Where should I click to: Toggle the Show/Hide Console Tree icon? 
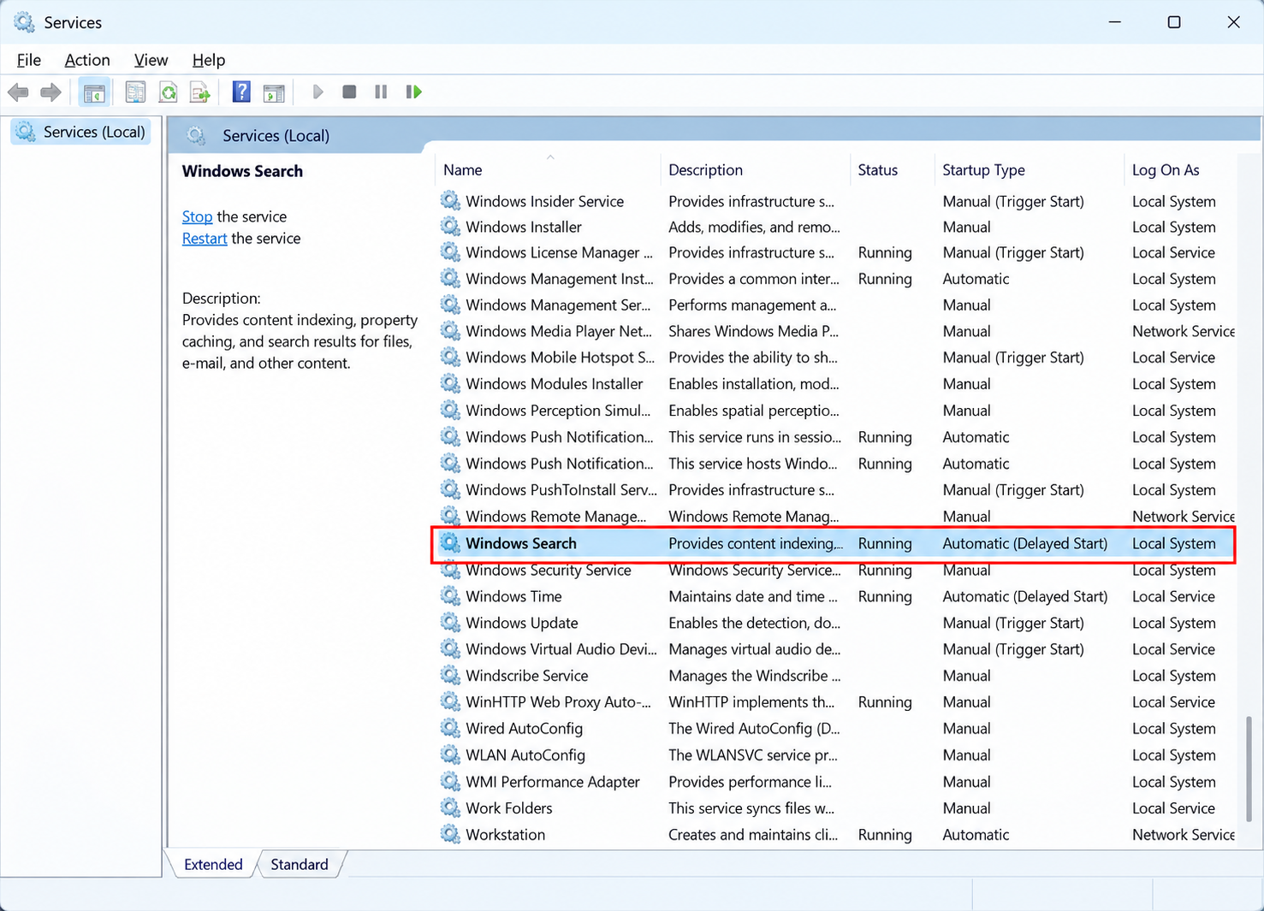pyautogui.click(x=94, y=92)
